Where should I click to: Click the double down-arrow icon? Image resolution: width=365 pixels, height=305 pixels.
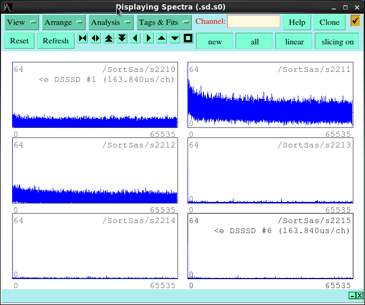click(122, 39)
